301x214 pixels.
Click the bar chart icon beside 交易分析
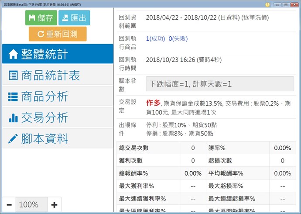pyautogui.click(x=14, y=117)
